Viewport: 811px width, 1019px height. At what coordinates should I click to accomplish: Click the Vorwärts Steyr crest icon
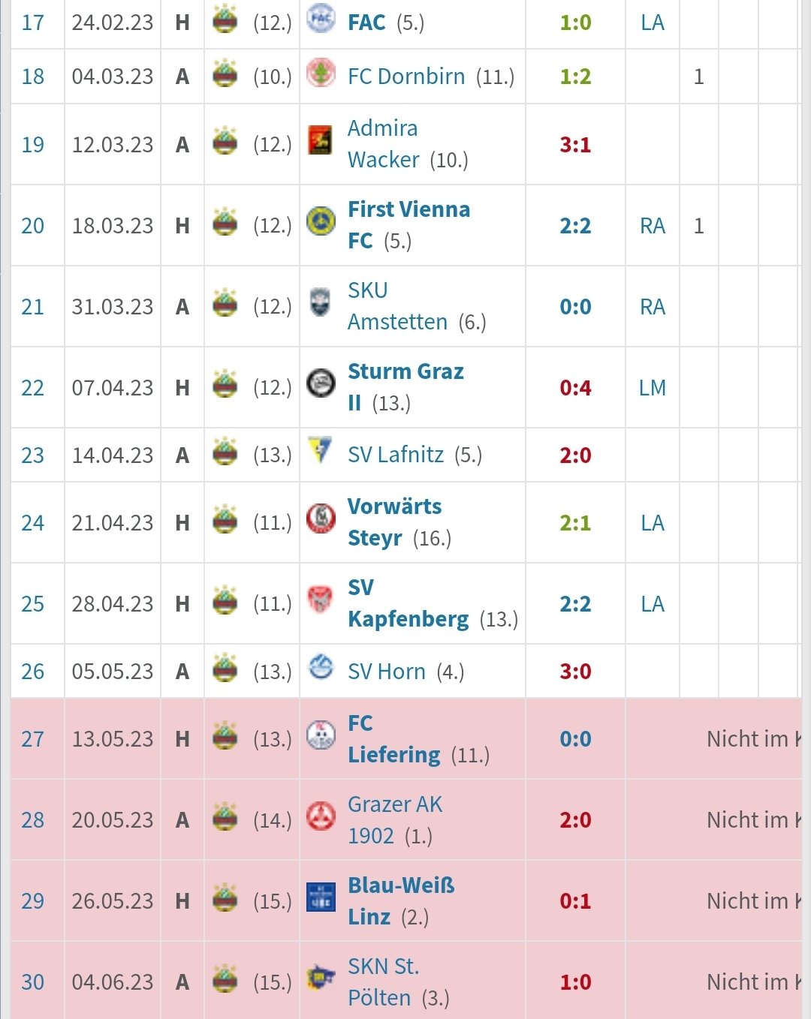point(321,518)
